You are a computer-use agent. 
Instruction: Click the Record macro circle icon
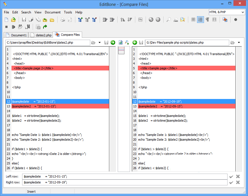tap(236, 20)
